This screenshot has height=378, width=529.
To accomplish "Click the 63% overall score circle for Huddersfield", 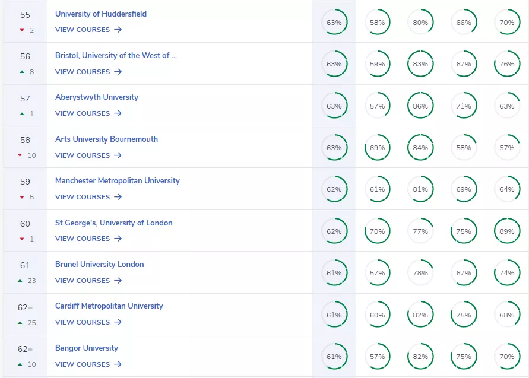I will click(x=335, y=22).
